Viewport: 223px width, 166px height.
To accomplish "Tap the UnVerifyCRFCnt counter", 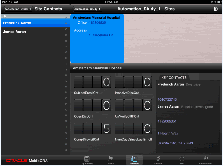I will (x=133, y=105).
